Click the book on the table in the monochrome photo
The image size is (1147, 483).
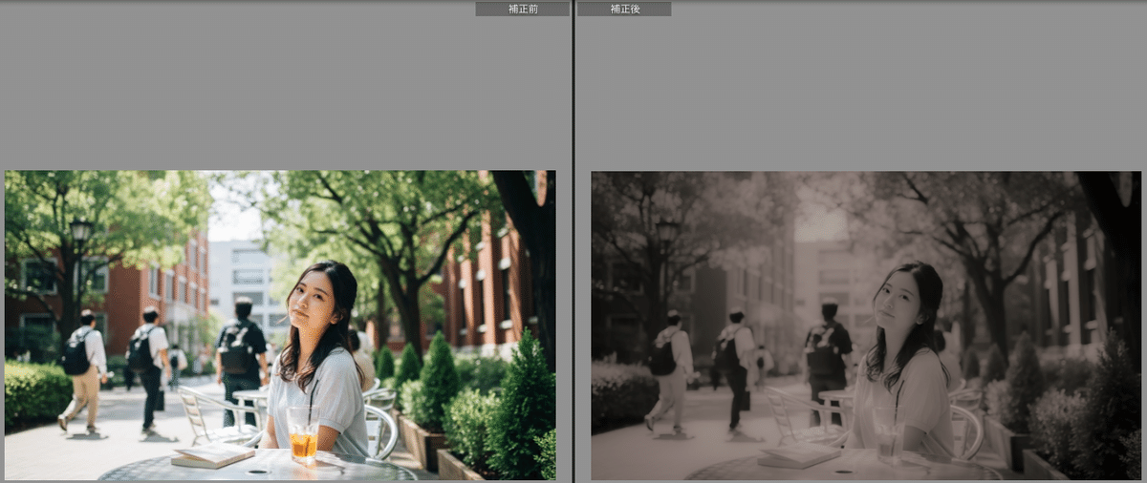tap(798, 455)
